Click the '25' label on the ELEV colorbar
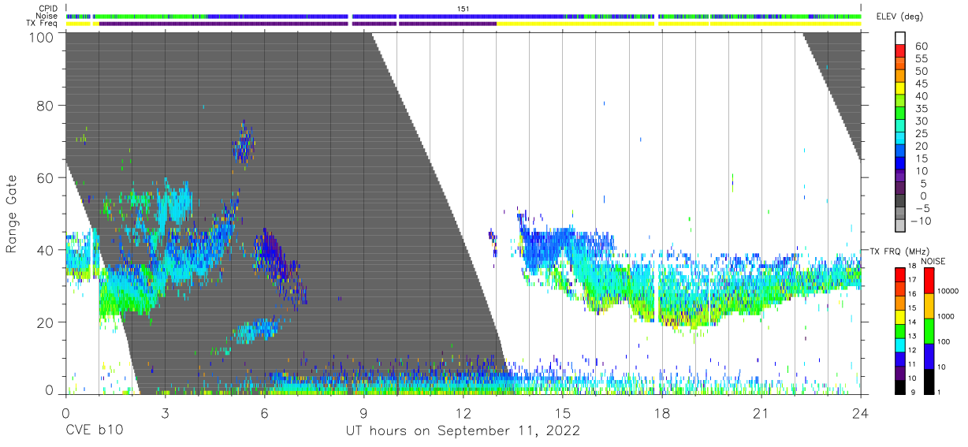 pos(921,134)
